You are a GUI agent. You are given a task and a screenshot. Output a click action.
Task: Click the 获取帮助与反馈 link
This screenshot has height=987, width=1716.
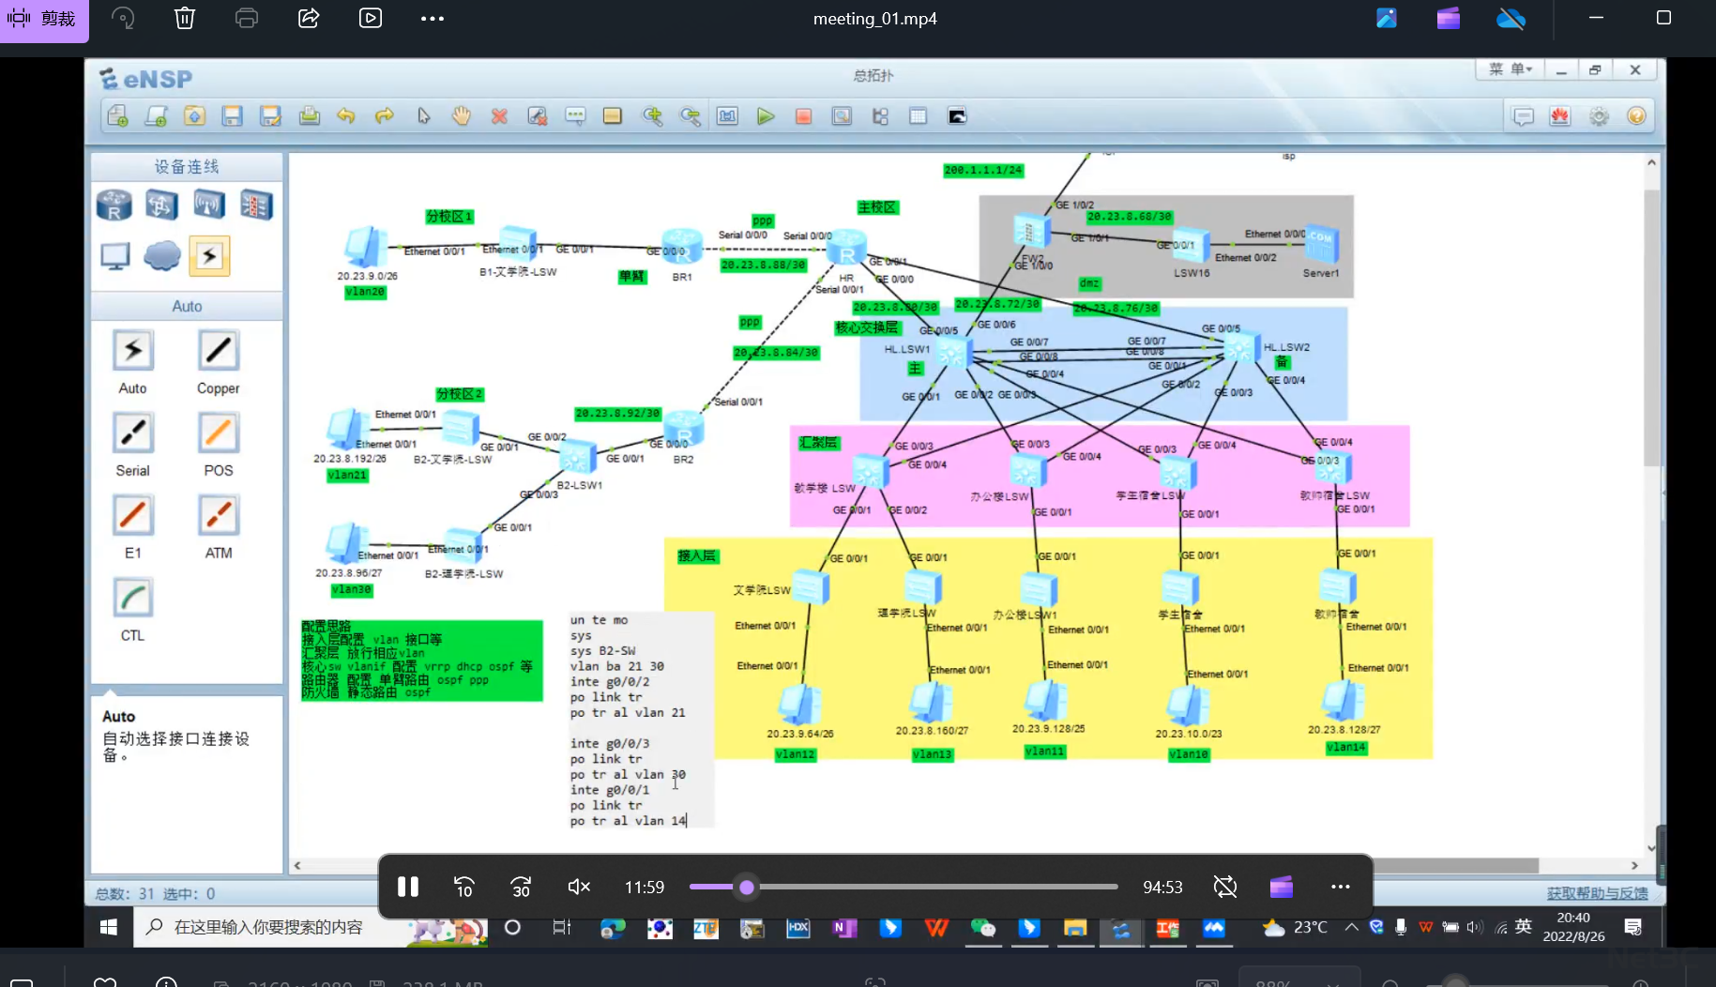click(1597, 893)
